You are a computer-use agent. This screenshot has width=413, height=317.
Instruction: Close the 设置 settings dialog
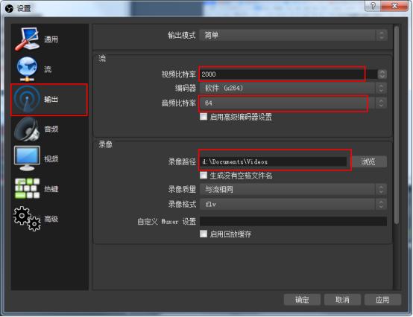click(x=394, y=6)
